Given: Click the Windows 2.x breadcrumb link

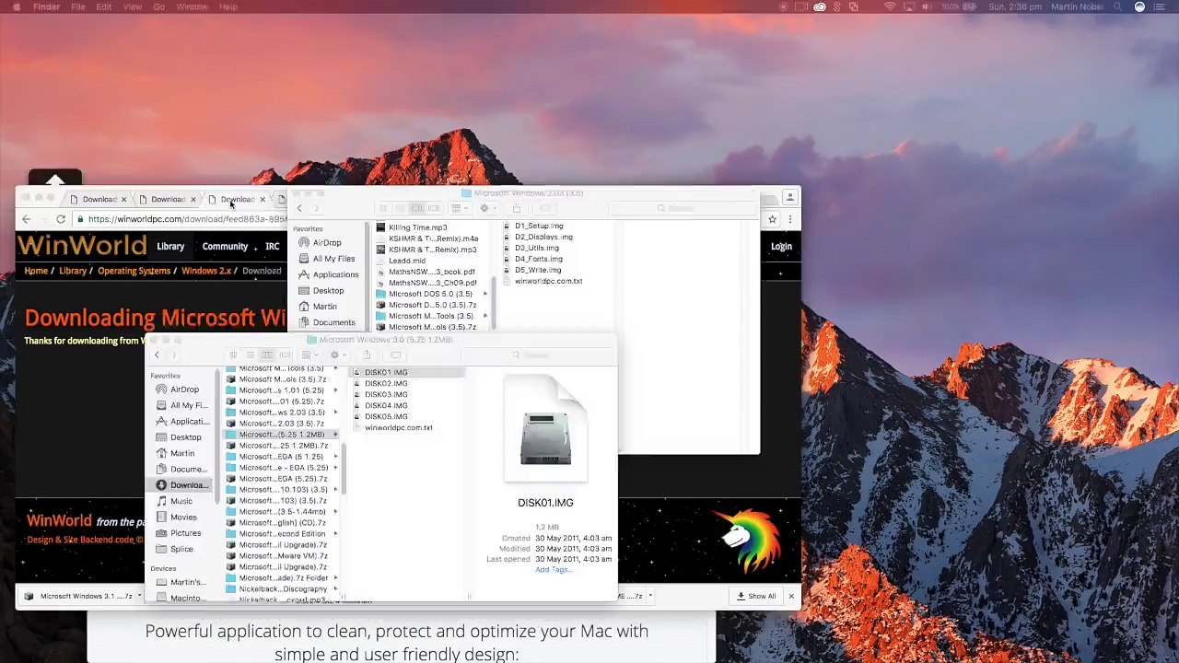Looking at the screenshot, I should pos(206,271).
